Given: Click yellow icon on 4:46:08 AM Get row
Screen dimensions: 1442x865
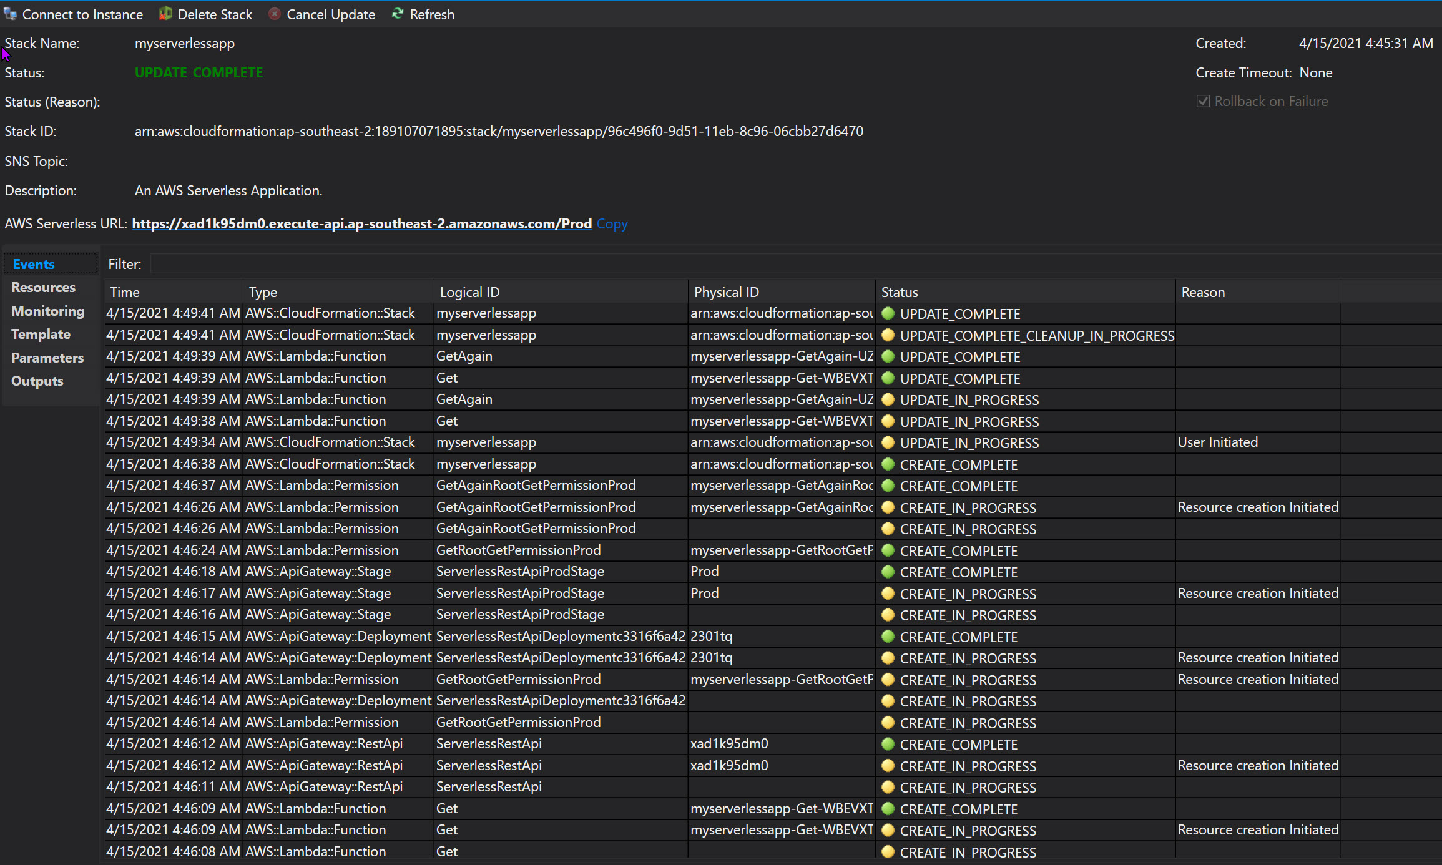Looking at the screenshot, I should pos(888,852).
